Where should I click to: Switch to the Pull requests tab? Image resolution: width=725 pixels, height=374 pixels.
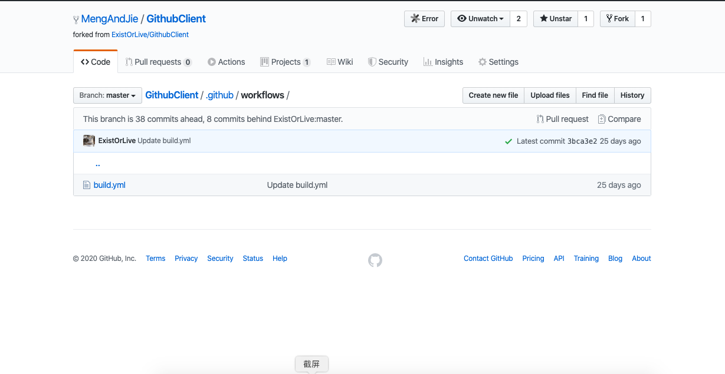click(x=158, y=62)
